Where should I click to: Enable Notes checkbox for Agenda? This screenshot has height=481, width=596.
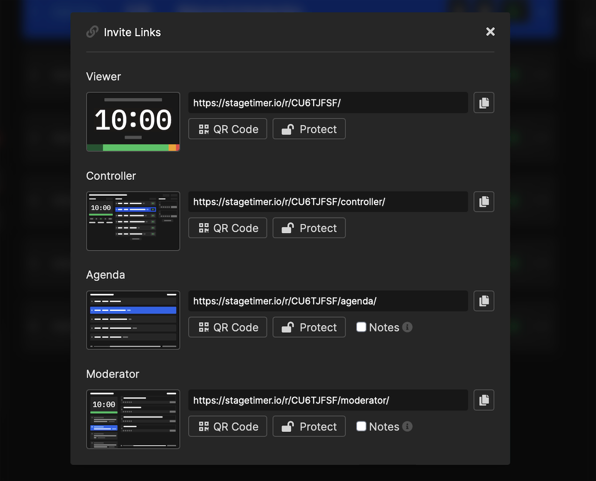361,327
